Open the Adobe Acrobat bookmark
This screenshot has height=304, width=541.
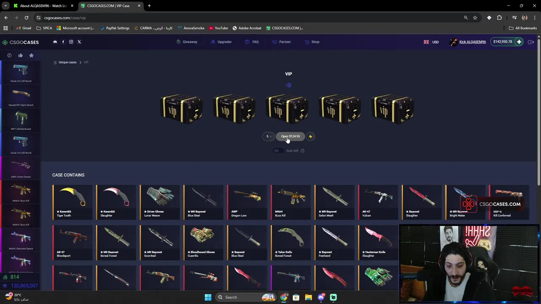tap(247, 28)
